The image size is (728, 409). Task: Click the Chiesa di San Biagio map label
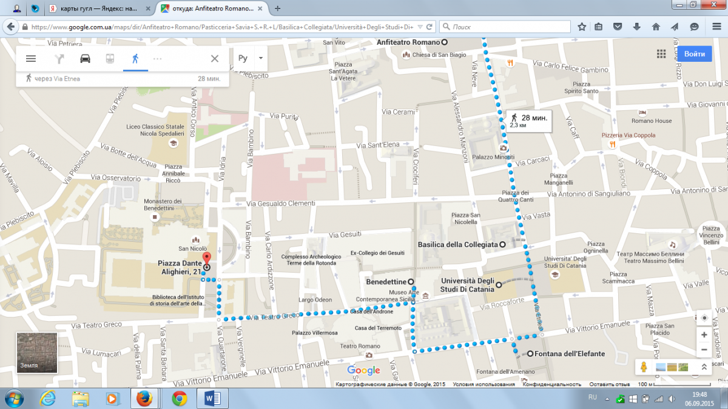tap(439, 55)
